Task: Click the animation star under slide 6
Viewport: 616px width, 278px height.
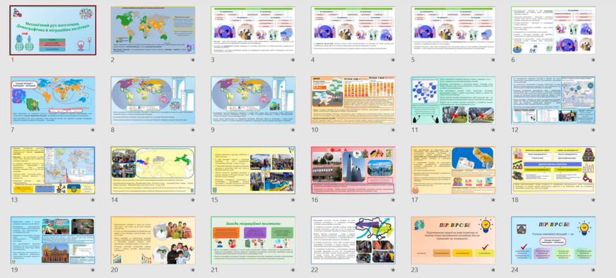Action: [593, 60]
